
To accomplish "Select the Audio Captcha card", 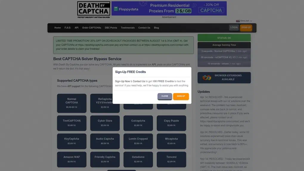I will pos(105,141).
